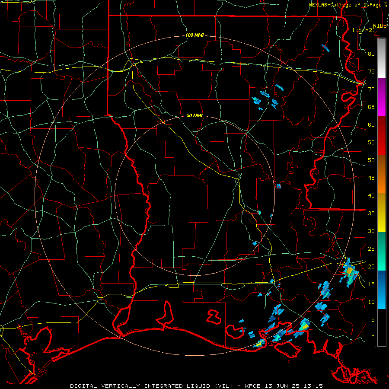Click the NIDS label above the scale
The width and height of the screenshot is (389, 389).
(379, 26)
